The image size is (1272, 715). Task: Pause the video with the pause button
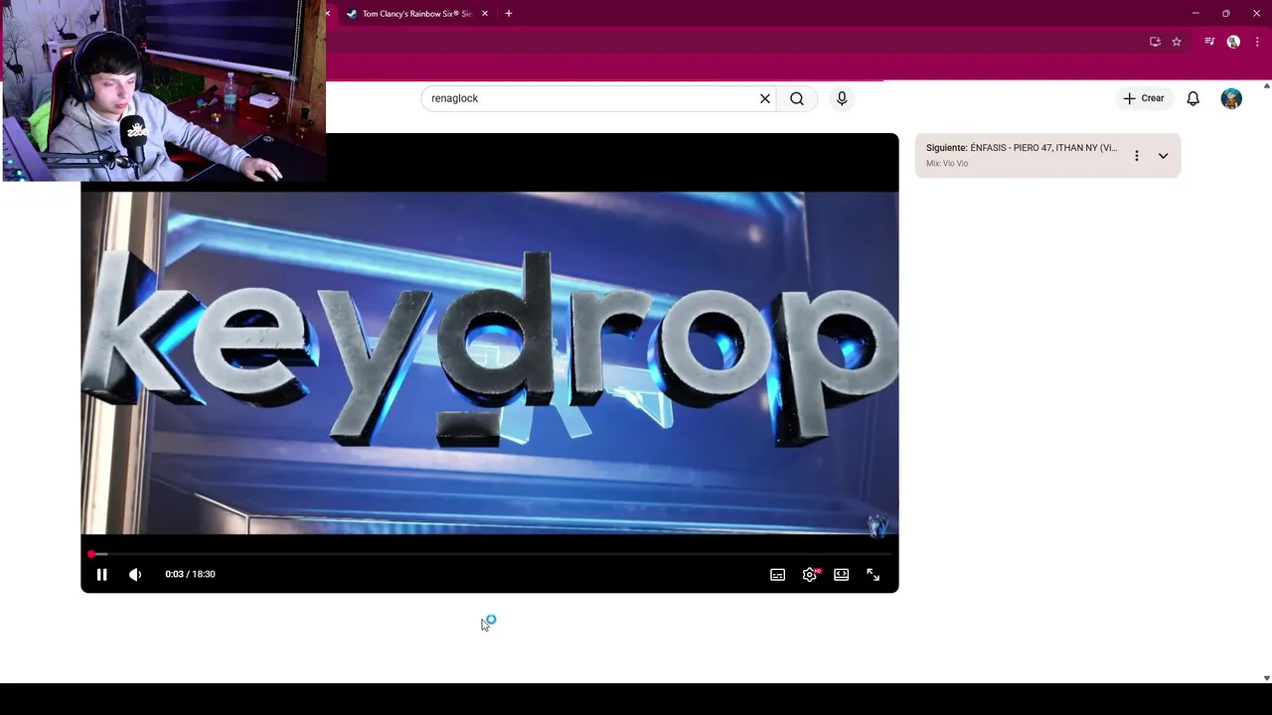101,574
